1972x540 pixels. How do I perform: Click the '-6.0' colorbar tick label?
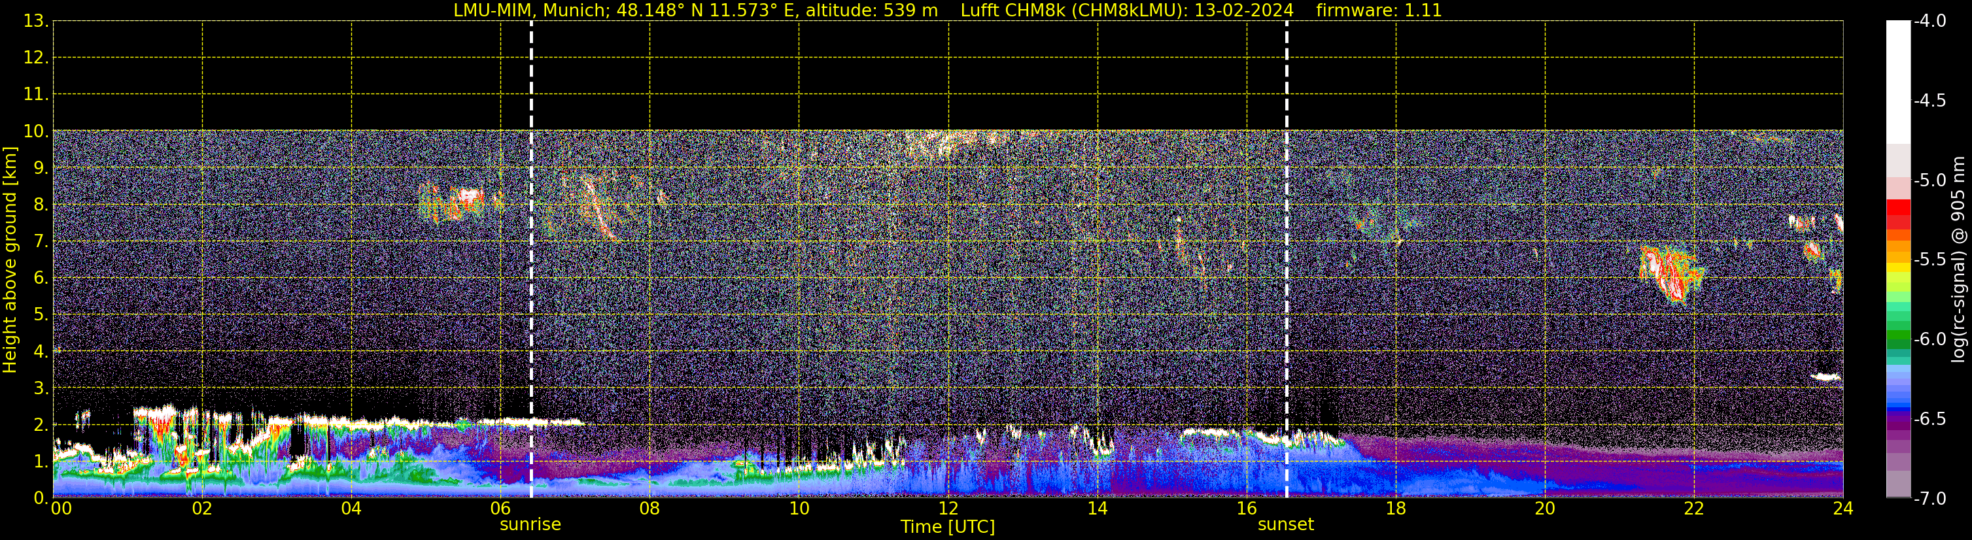[1929, 339]
